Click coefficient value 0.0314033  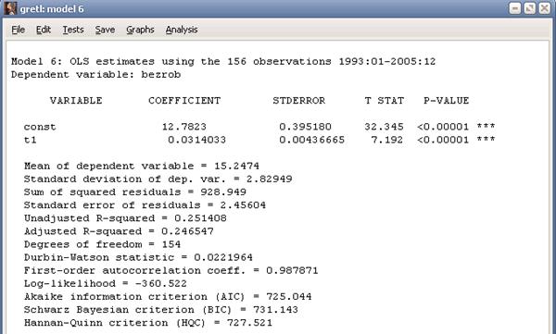(x=196, y=140)
